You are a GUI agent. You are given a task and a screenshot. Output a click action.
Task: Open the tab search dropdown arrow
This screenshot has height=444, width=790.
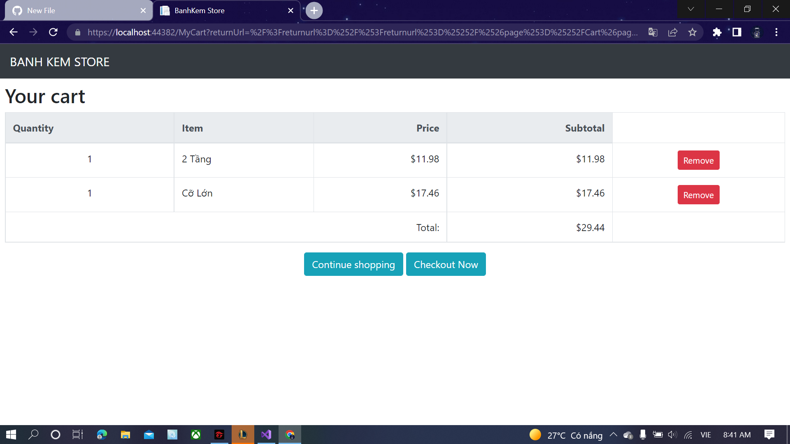click(691, 9)
